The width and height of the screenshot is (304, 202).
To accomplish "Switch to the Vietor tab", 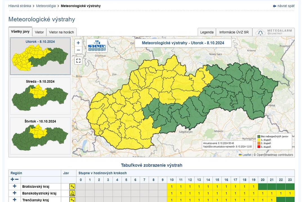I will click(39, 32).
